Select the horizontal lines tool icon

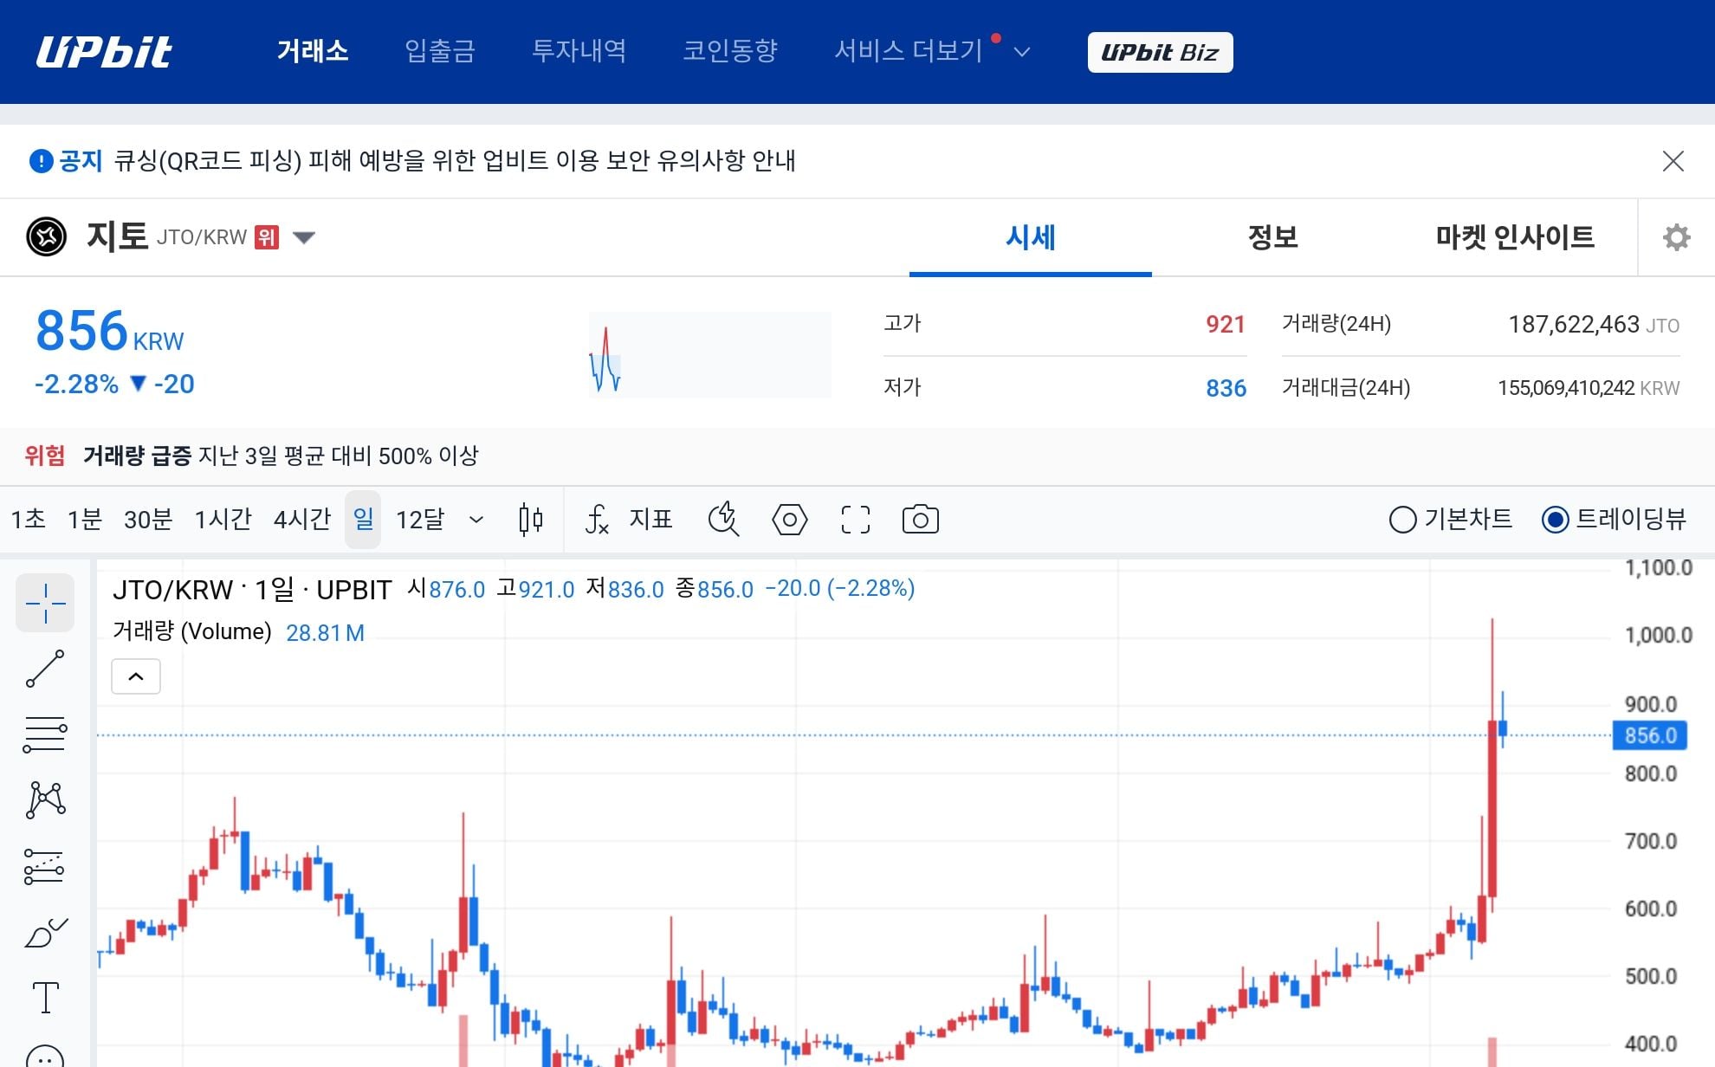45,734
